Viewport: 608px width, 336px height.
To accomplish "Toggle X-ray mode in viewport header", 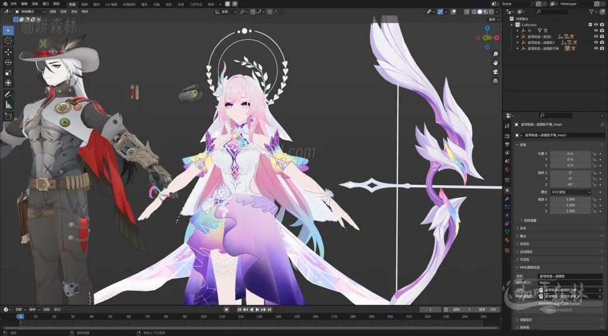I will click(x=467, y=12).
